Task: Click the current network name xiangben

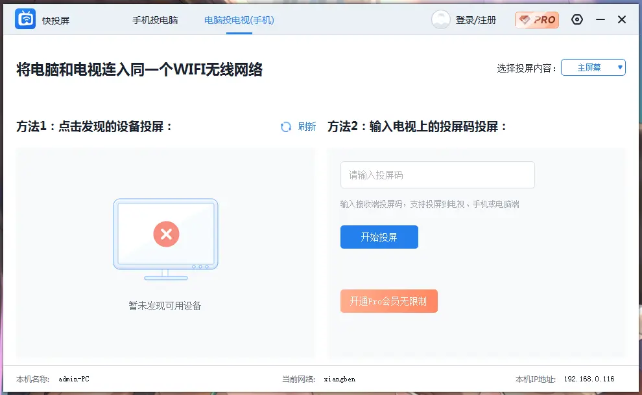Action: coord(339,379)
